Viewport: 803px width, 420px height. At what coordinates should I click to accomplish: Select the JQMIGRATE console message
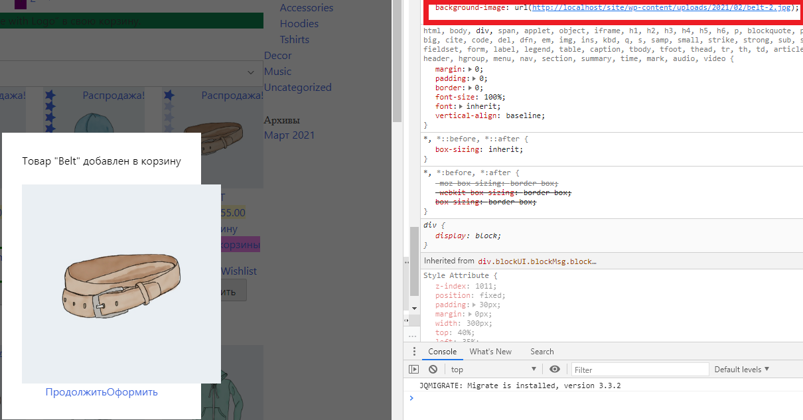point(521,385)
